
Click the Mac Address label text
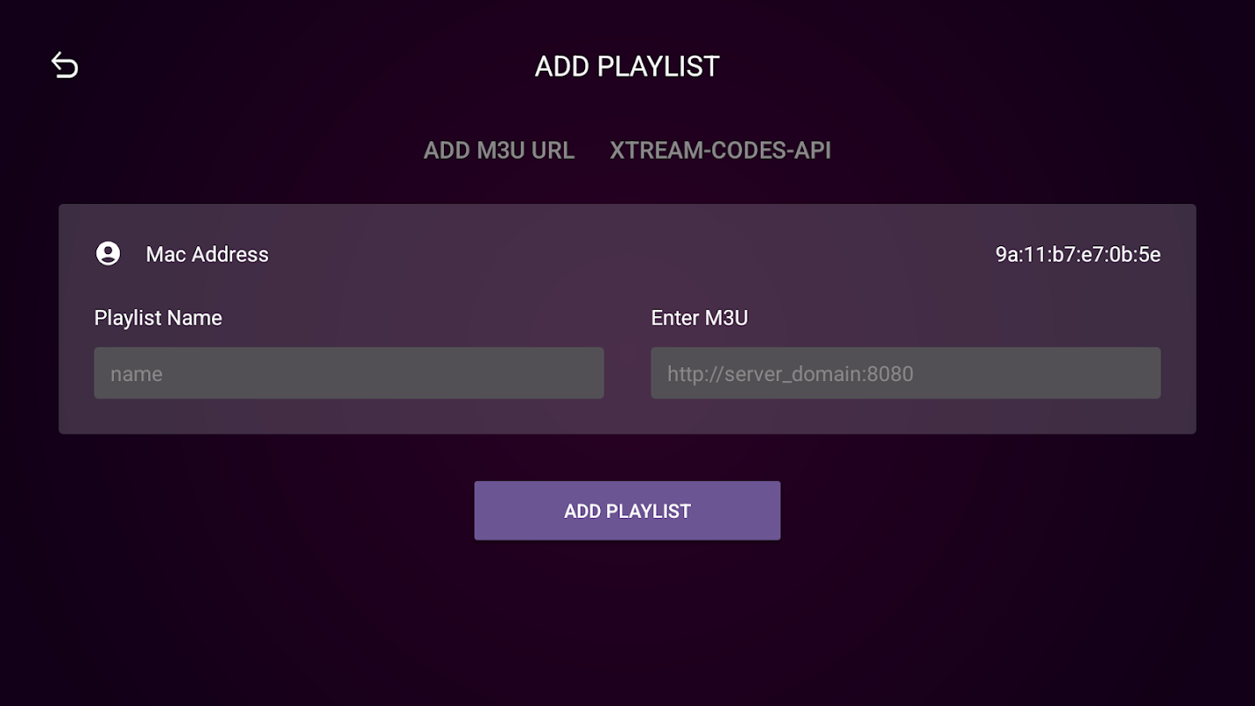207,255
